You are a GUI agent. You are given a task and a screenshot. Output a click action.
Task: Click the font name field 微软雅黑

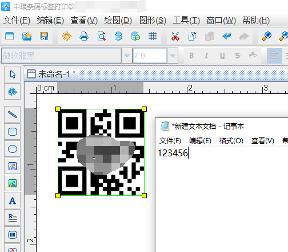[x=61, y=56]
